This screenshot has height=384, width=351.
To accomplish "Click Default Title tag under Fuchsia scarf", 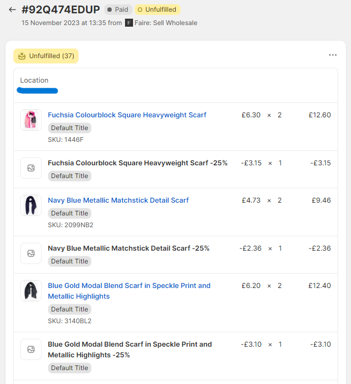I will point(69,128).
